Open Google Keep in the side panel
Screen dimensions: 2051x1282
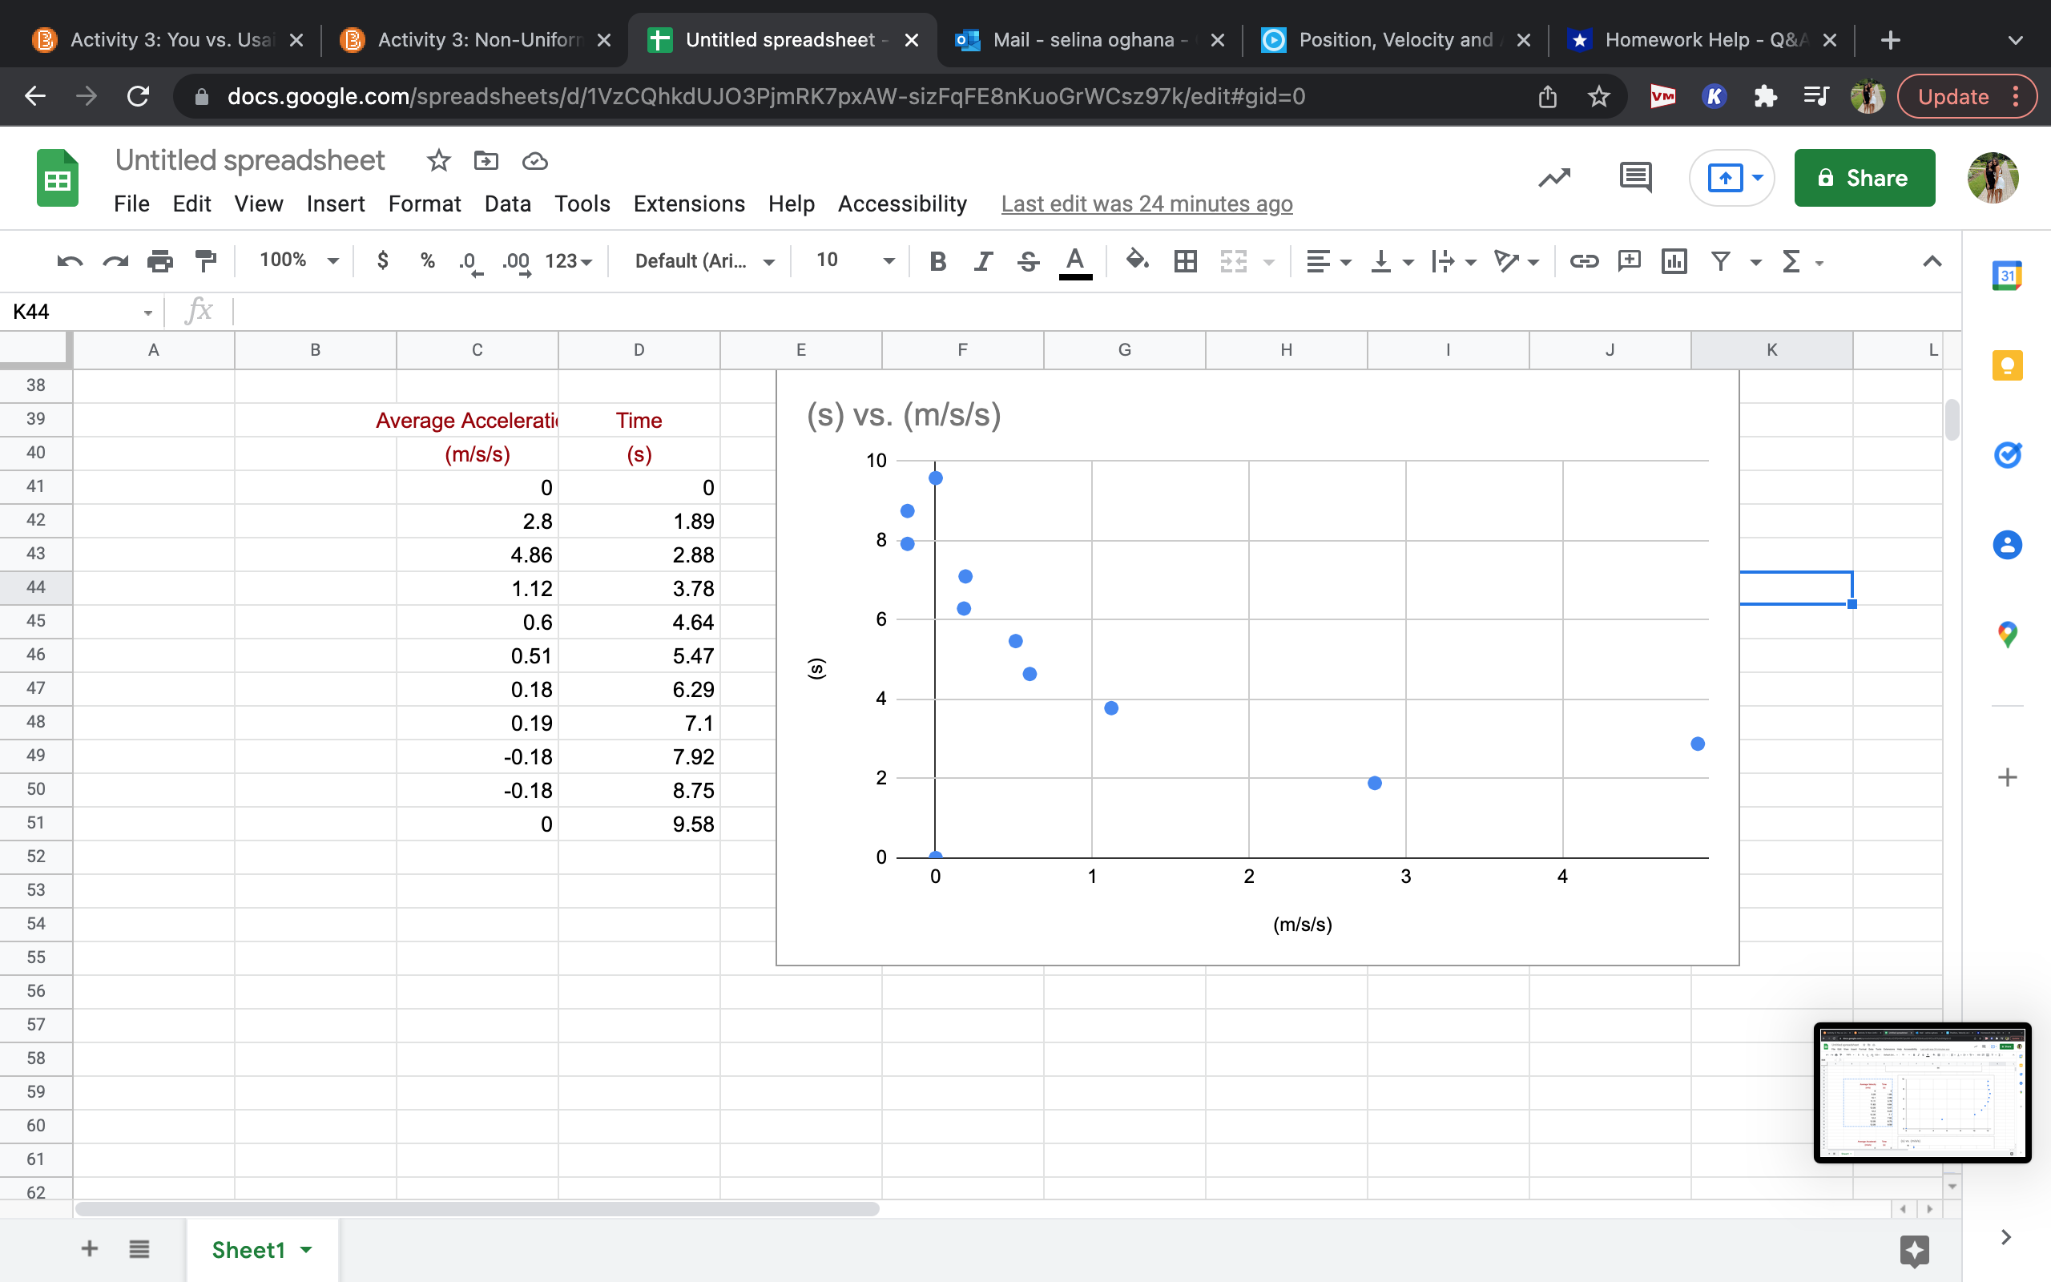pos(2007,365)
